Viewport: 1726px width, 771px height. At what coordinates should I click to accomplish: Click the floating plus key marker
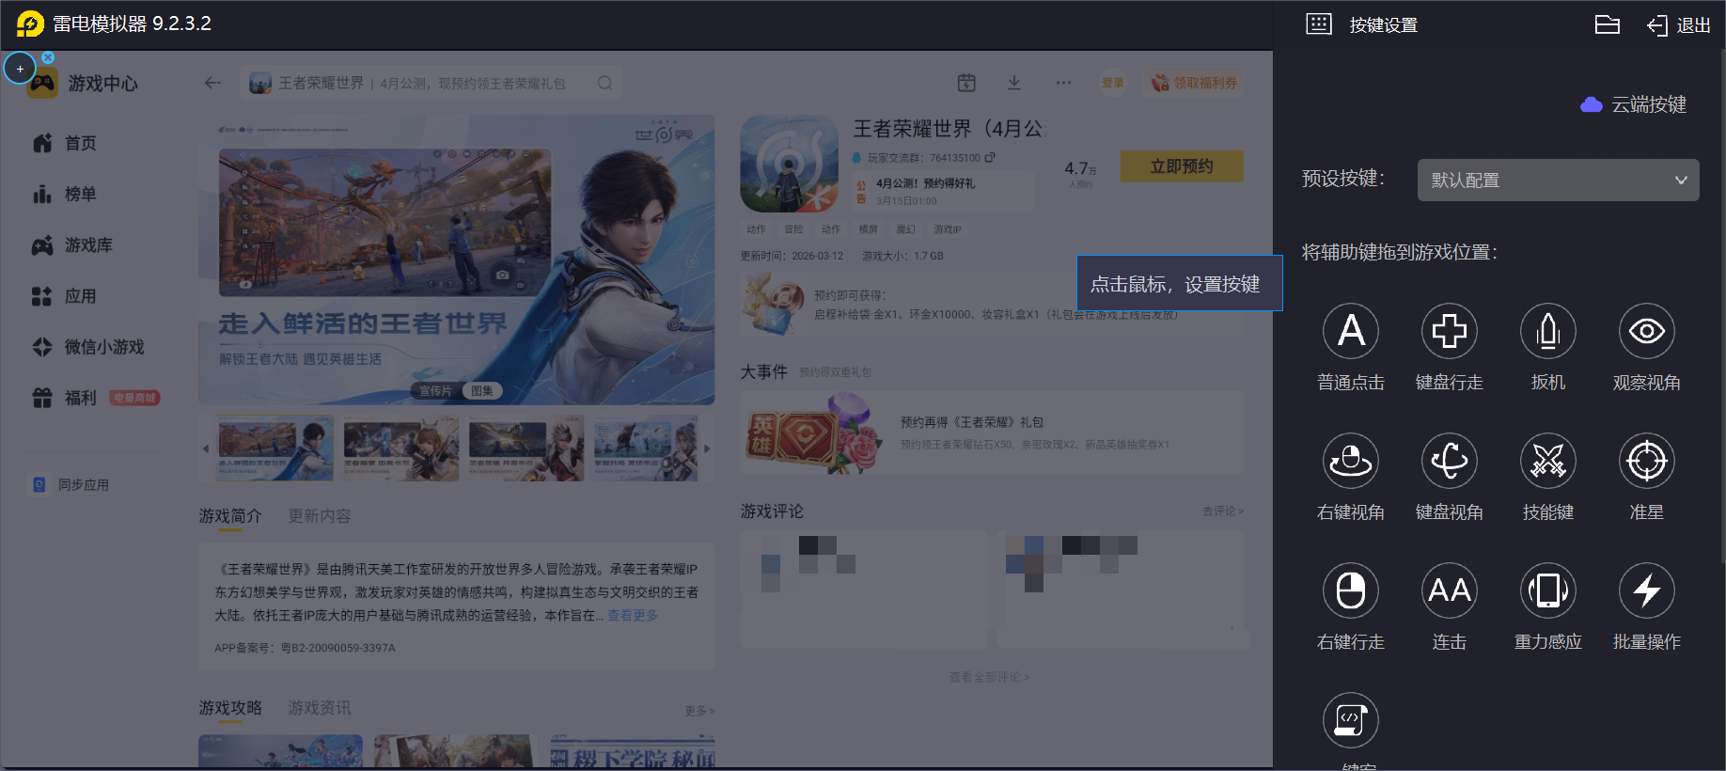click(20, 69)
